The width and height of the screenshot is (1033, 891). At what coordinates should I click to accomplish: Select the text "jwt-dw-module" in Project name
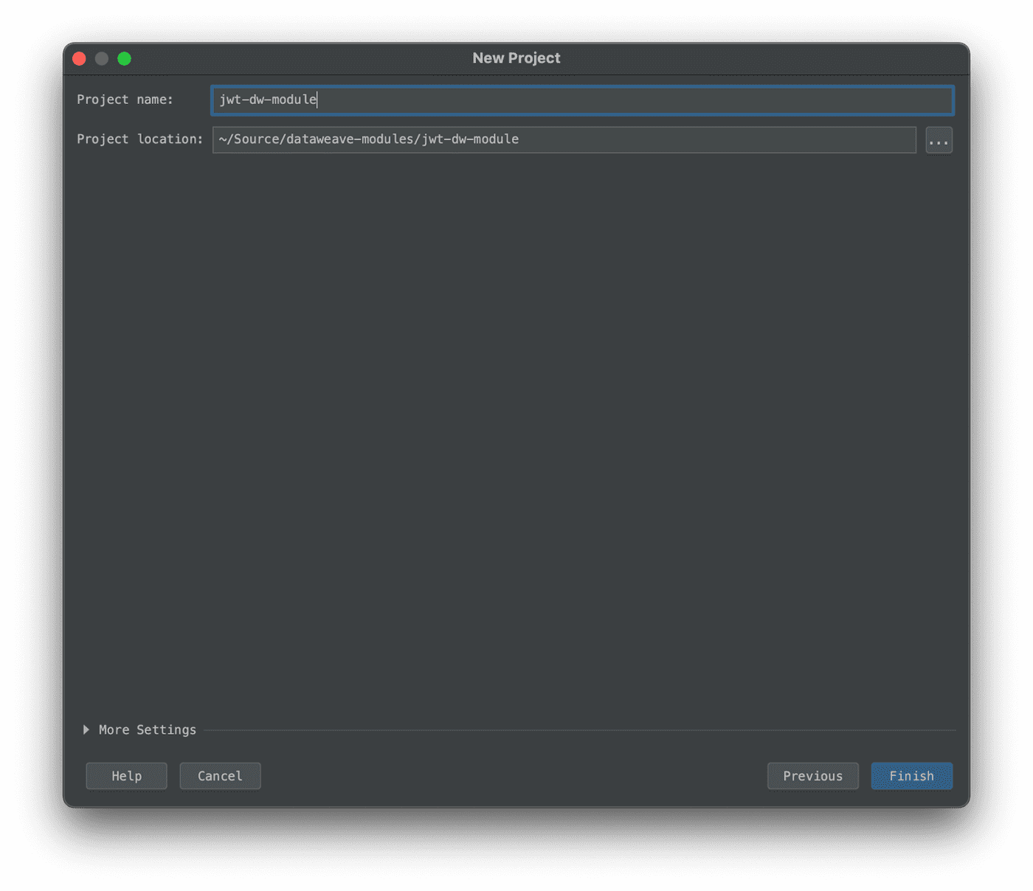pyautogui.click(x=267, y=100)
